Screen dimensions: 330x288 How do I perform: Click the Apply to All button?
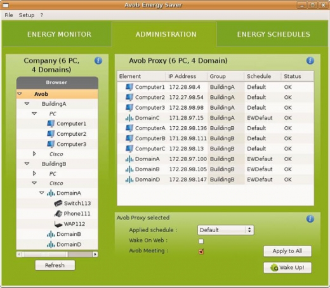(287, 251)
